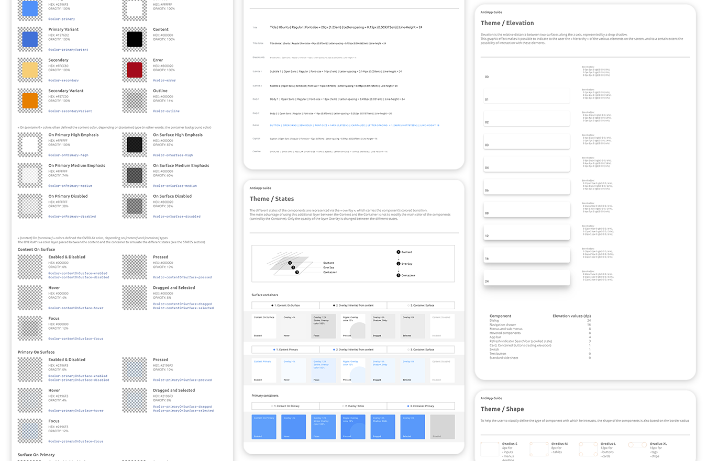
Task: Select @color-primaryOnSurface-pressed token
Action: 182,380
